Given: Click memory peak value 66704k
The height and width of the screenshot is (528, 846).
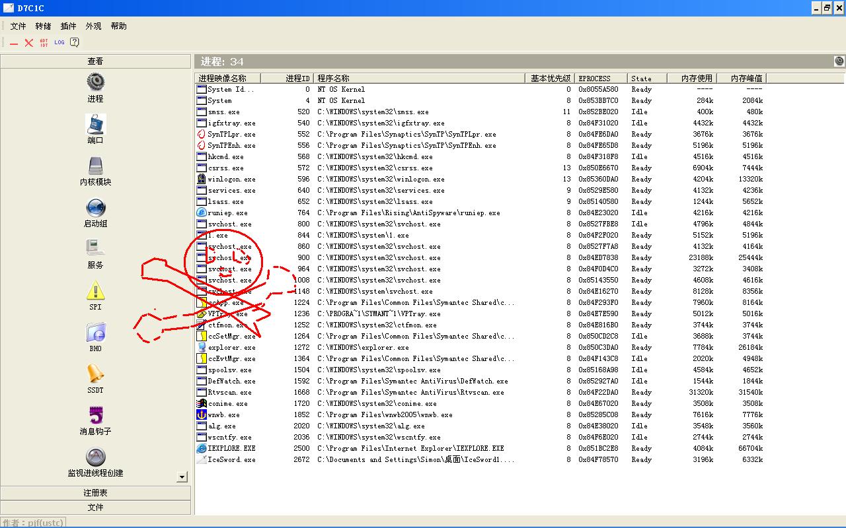Looking at the screenshot, I should [750, 448].
